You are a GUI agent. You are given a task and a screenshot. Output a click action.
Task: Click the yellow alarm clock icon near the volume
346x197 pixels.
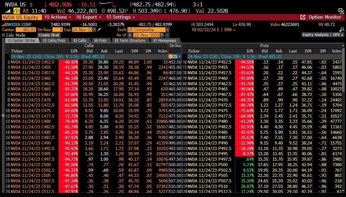pos(17,11)
